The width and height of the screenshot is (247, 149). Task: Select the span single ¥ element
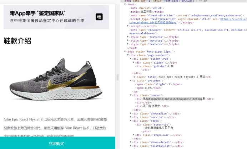pyautogui.click(x=158, y=84)
